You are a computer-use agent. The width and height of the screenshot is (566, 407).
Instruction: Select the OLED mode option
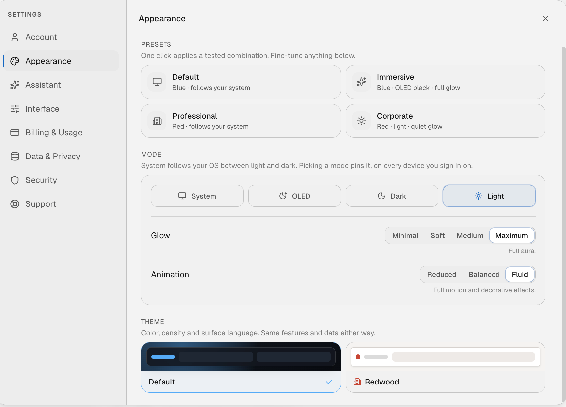click(295, 196)
